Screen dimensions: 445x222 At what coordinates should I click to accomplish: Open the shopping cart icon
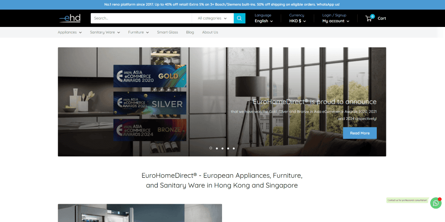tap(369, 18)
